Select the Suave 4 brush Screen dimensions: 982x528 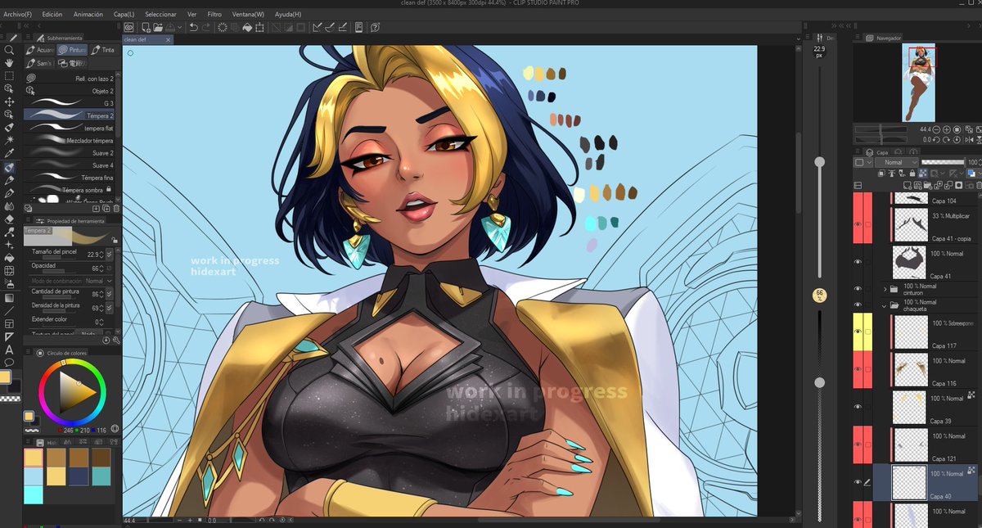click(70, 165)
